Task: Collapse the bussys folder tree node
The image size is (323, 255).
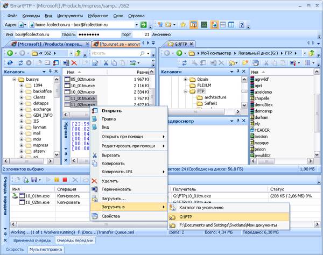Action: tap(15, 79)
